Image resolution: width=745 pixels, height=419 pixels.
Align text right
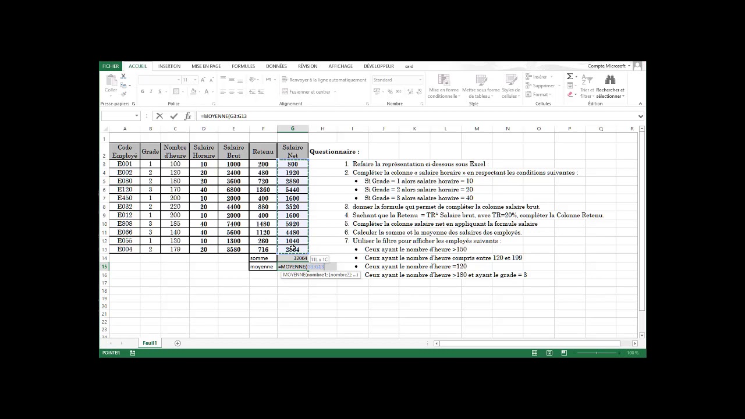point(239,92)
